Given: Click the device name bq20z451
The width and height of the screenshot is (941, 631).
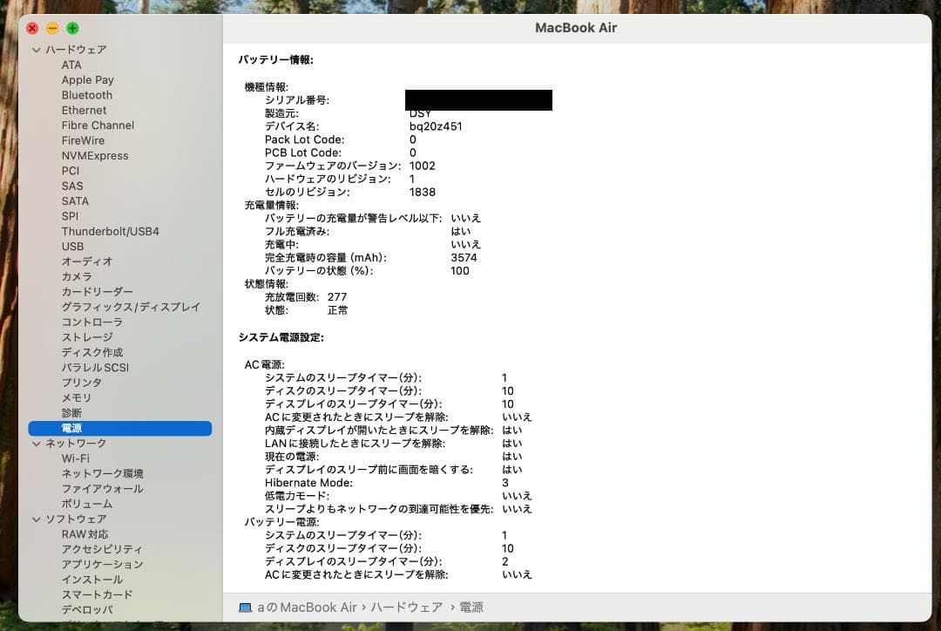Looking at the screenshot, I should point(436,126).
